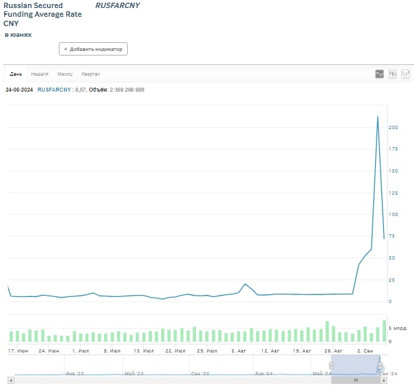Switch to OHLC bars chart icon
This screenshot has width=414, height=392.
pyautogui.click(x=405, y=74)
